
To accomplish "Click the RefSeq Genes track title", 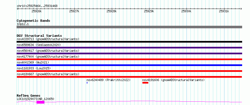I will 28,96.
